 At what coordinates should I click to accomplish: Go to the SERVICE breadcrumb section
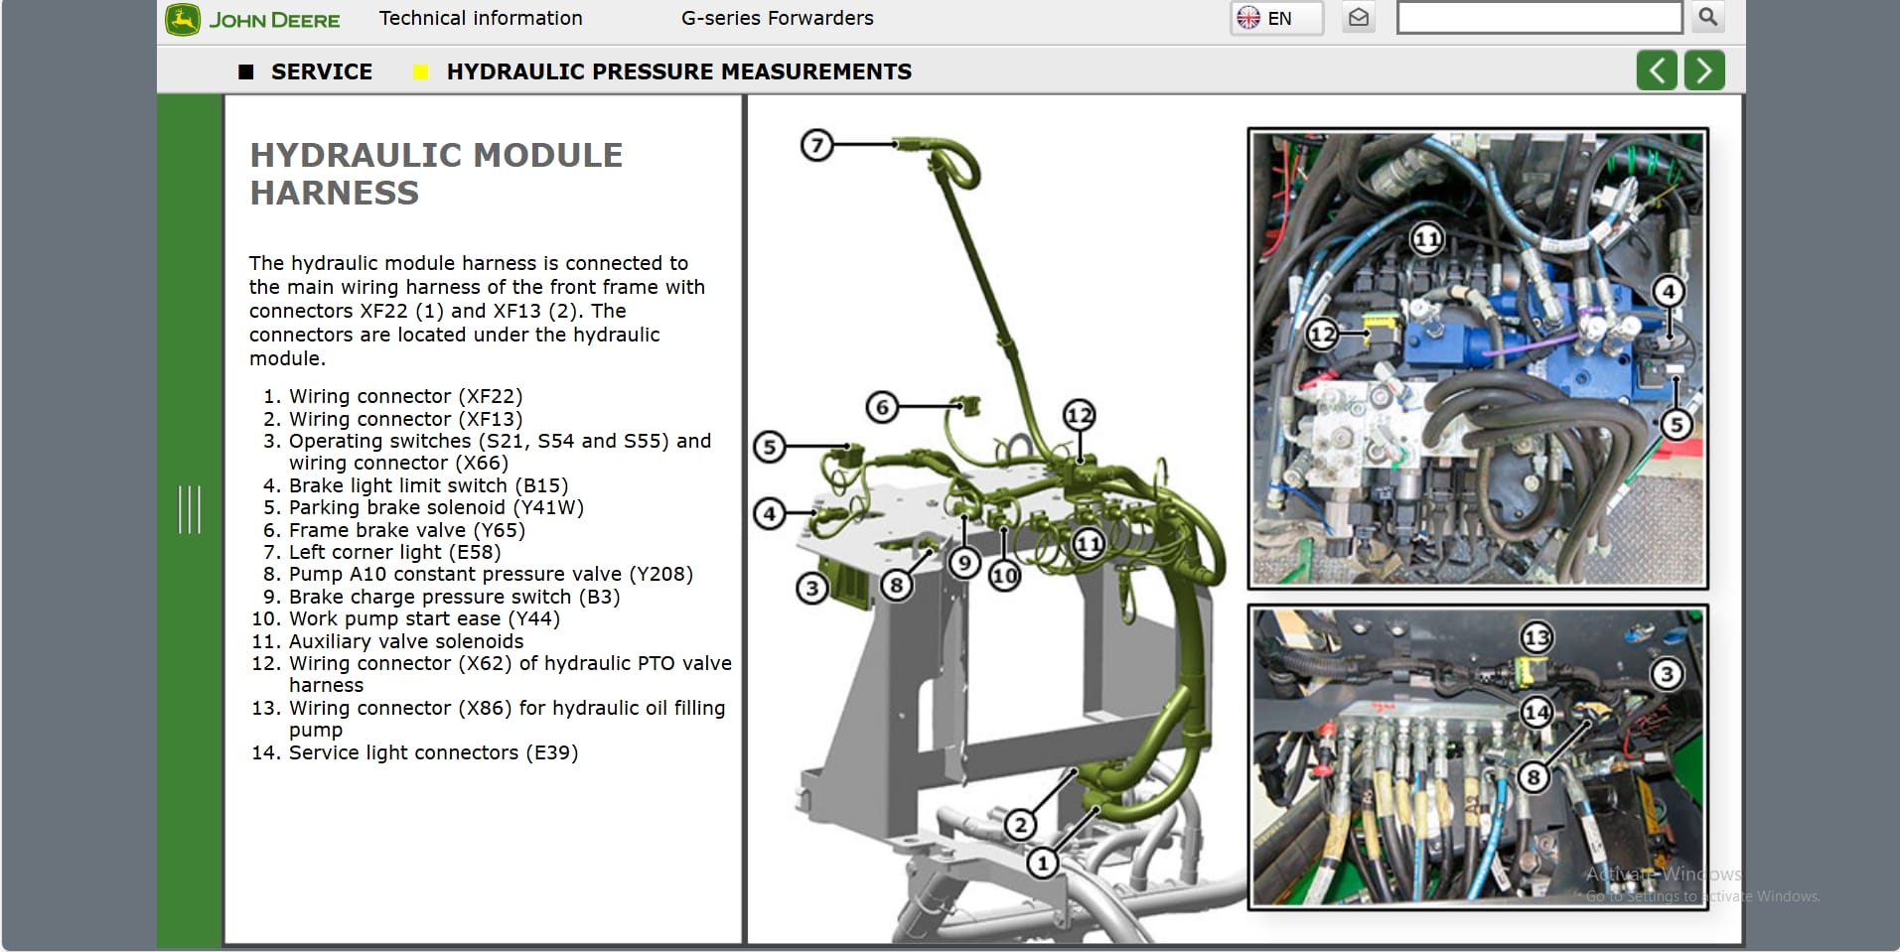(322, 71)
